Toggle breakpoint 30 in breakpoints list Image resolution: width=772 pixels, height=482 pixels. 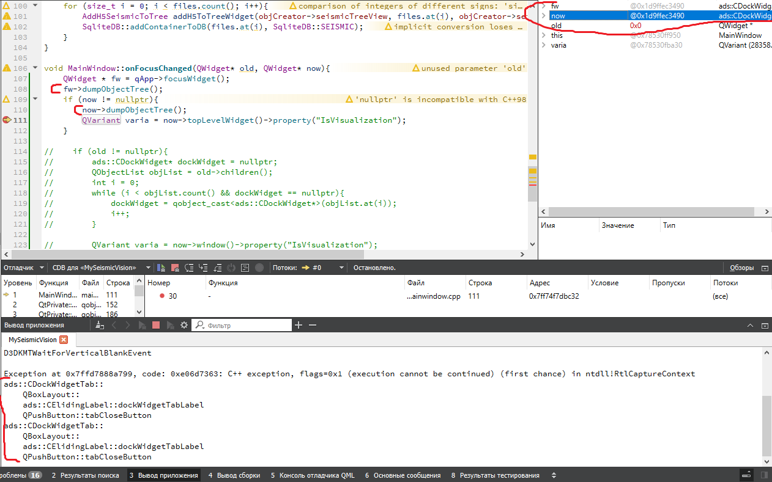tap(162, 296)
